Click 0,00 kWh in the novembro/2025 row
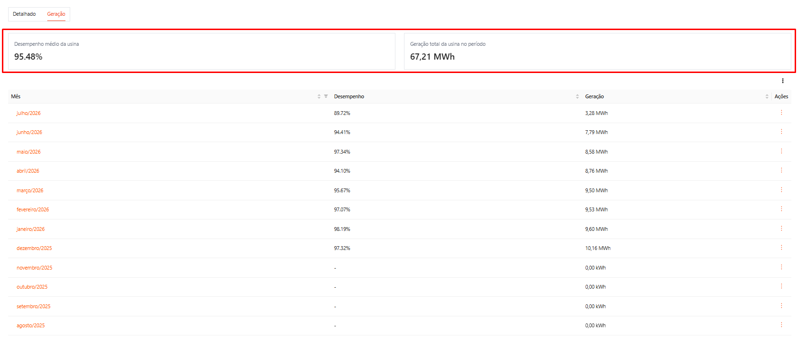This screenshot has width=798, height=354. point(596,268)
